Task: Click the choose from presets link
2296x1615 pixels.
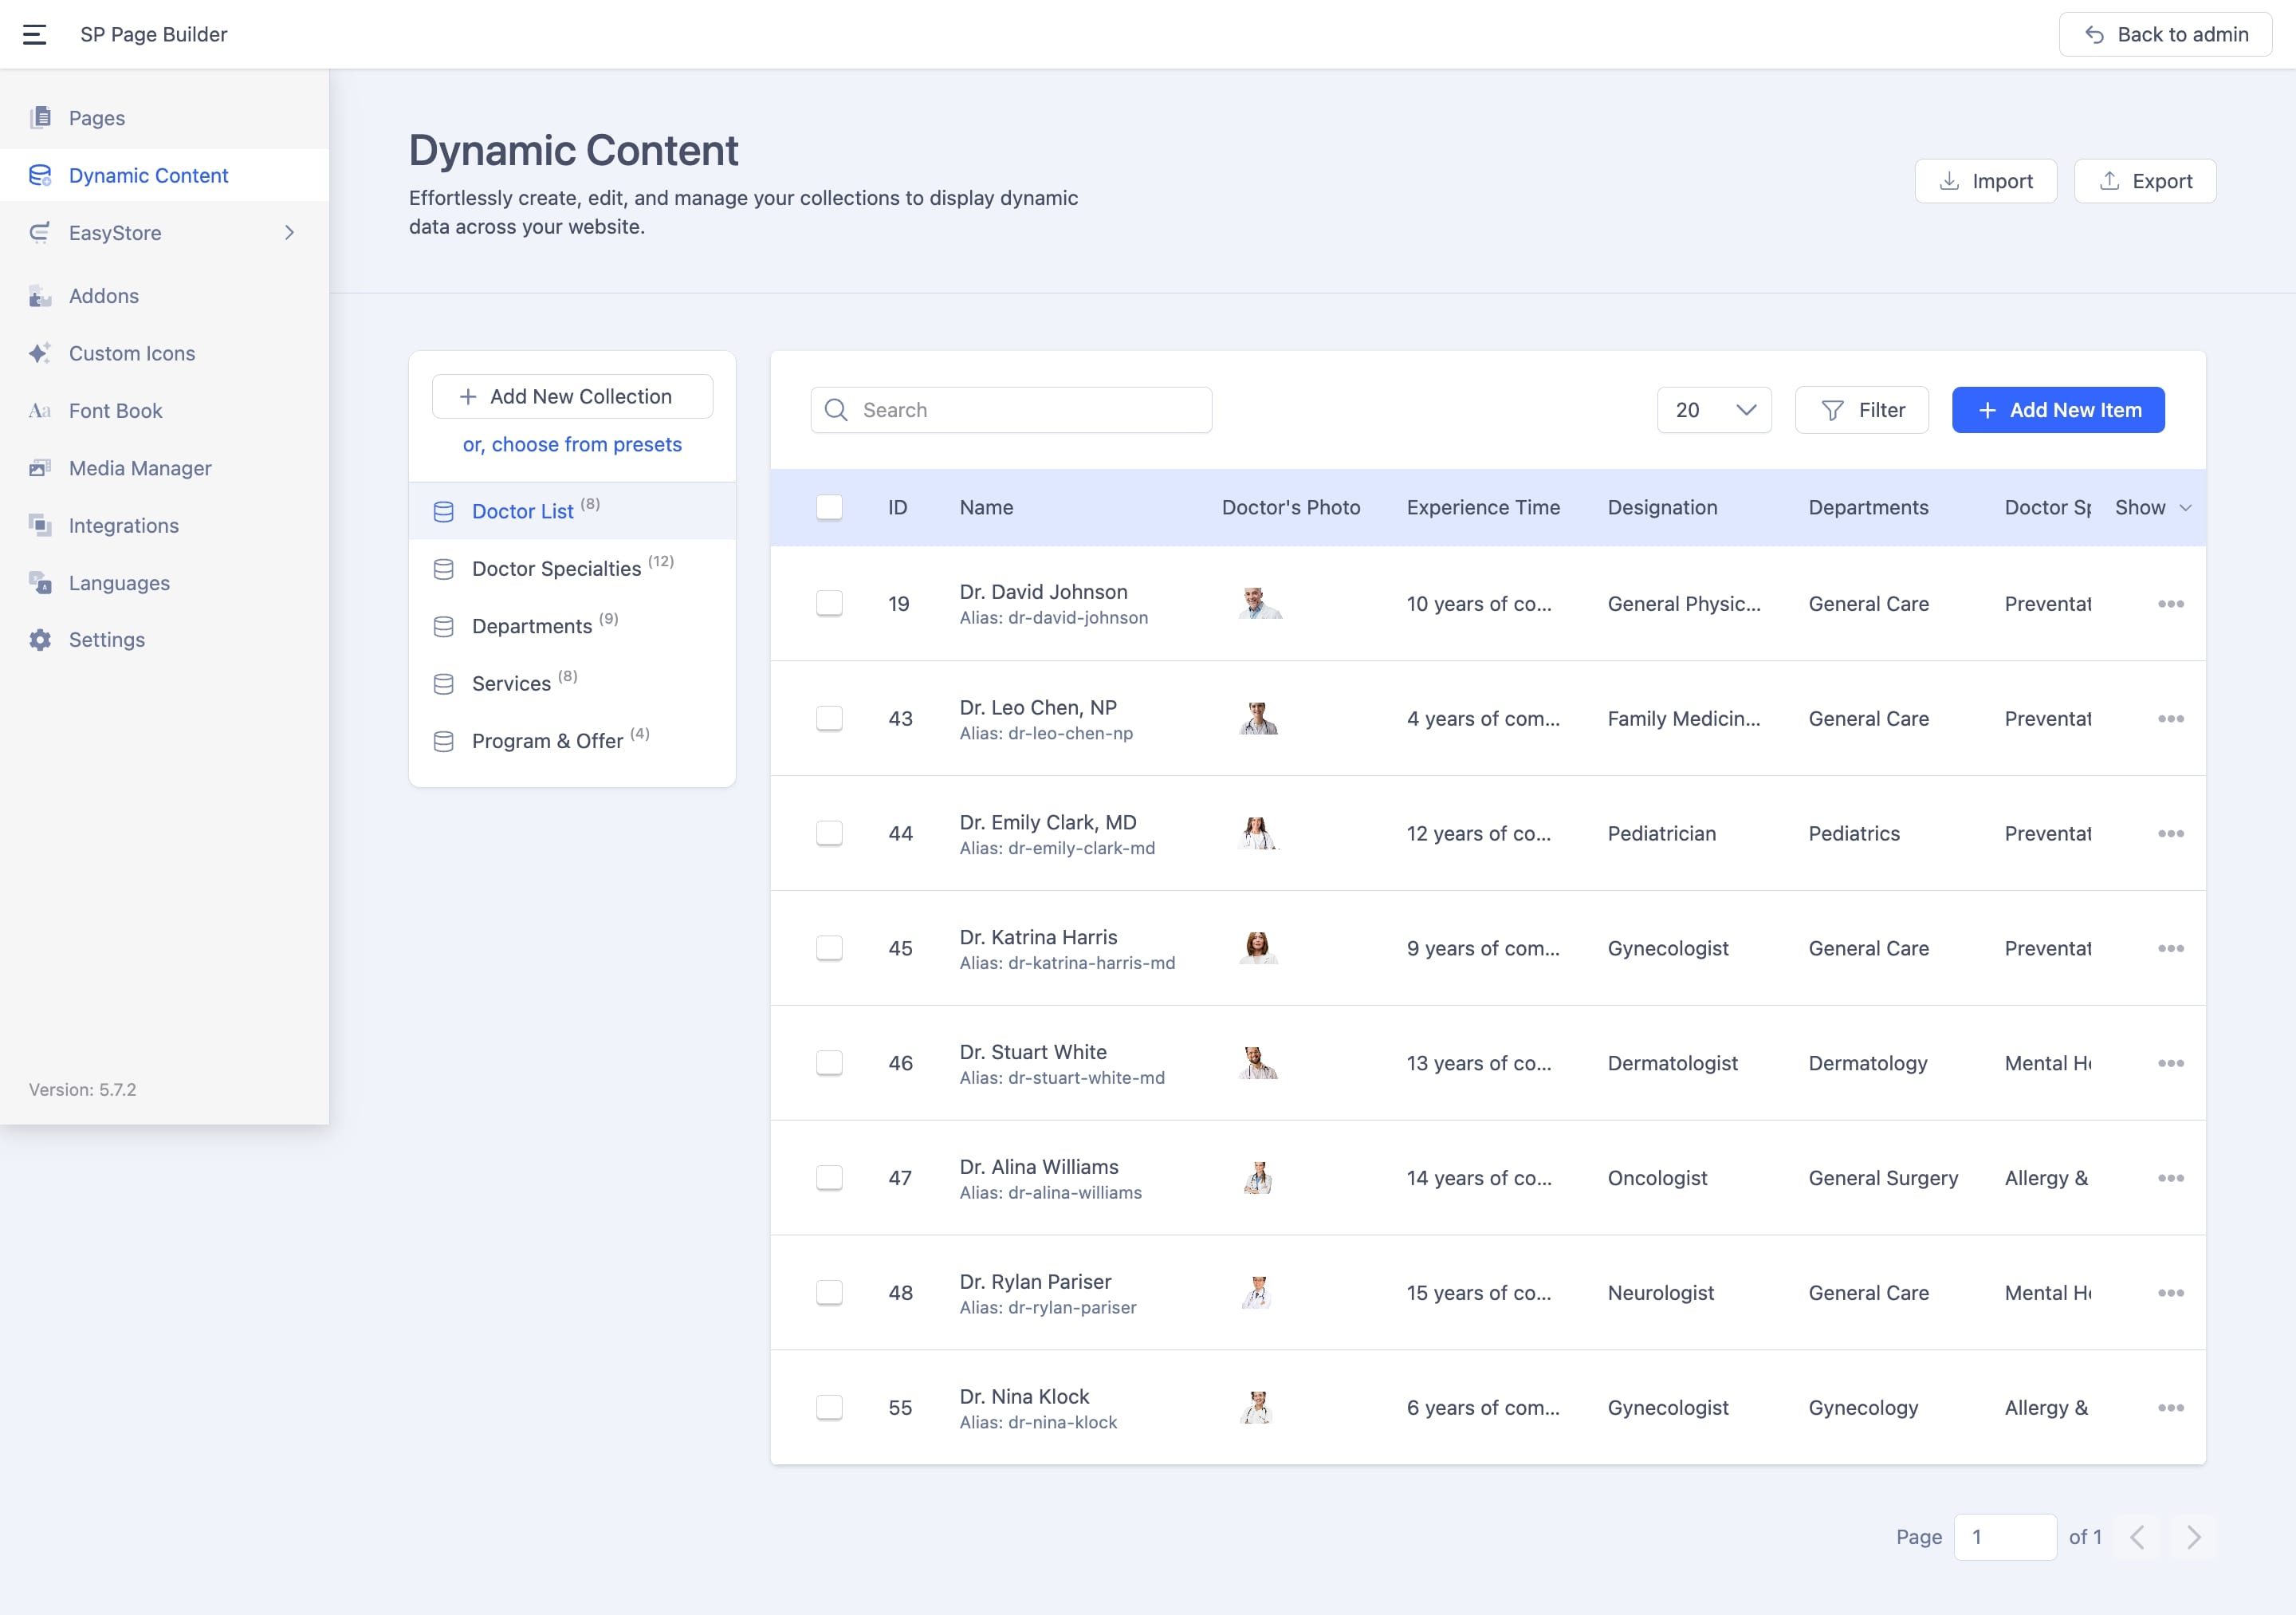Action: (x=572, y=444)
